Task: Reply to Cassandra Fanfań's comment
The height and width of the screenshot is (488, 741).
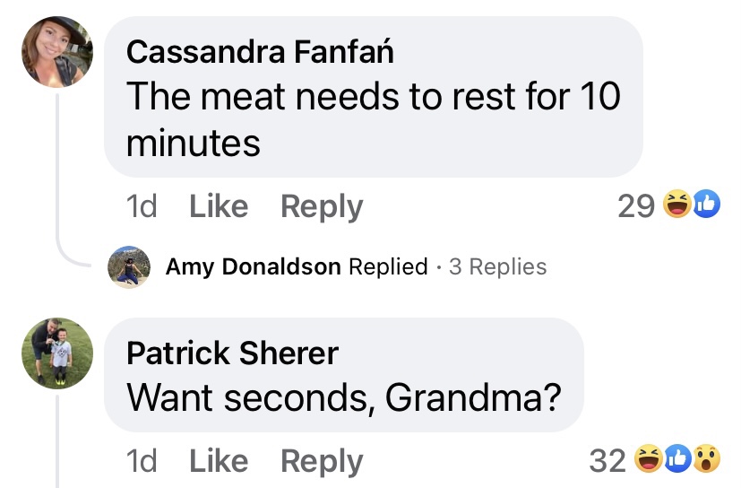Action: 322,206
